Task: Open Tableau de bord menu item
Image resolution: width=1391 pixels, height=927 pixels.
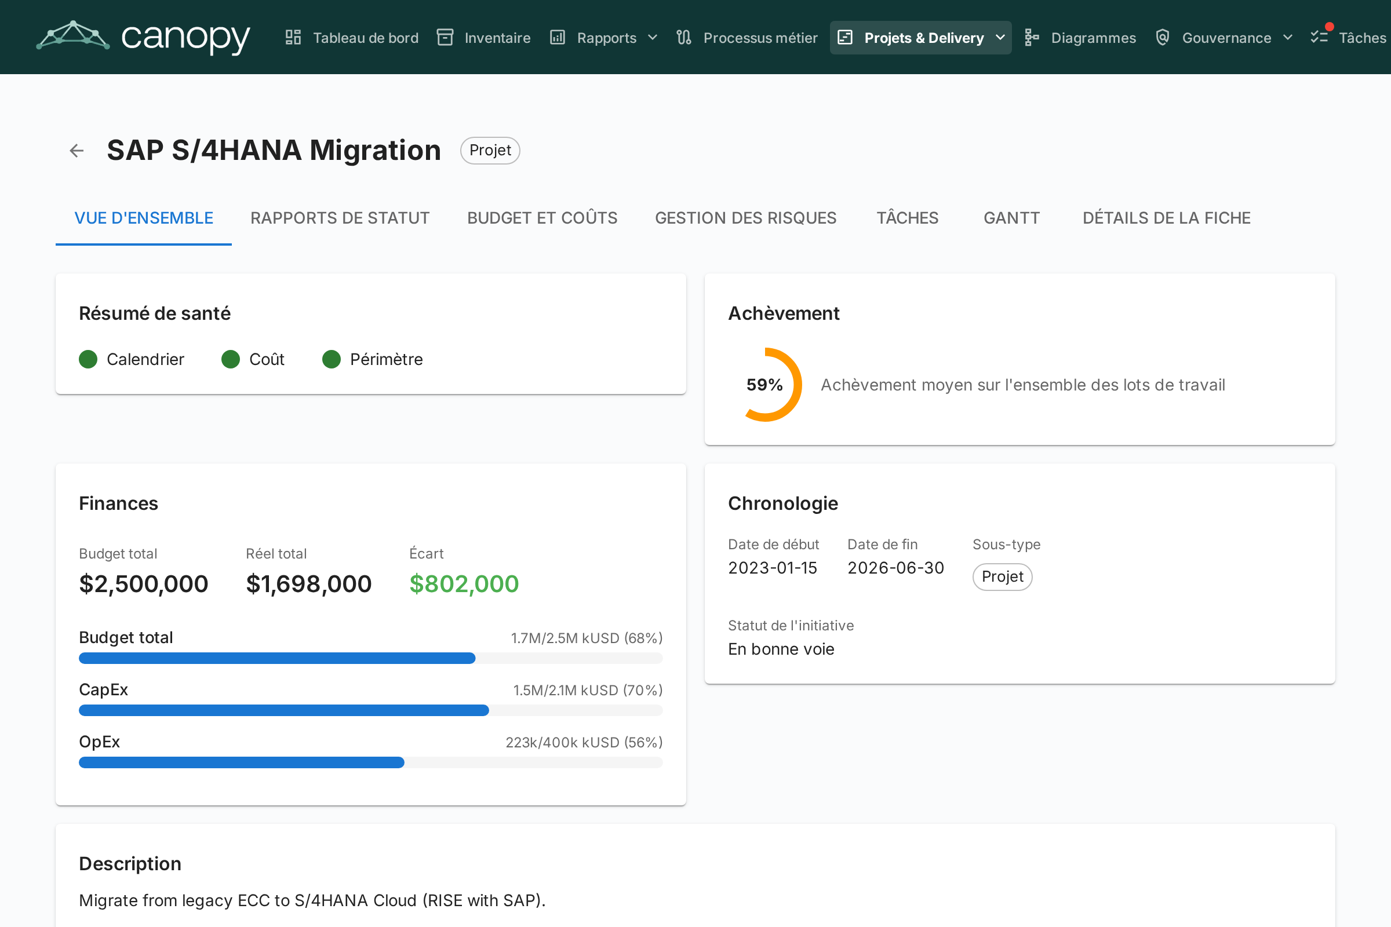Action: pos(352,38)
